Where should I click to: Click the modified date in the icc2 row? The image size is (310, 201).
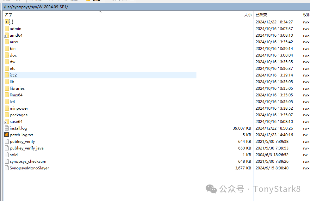(274, 75)
